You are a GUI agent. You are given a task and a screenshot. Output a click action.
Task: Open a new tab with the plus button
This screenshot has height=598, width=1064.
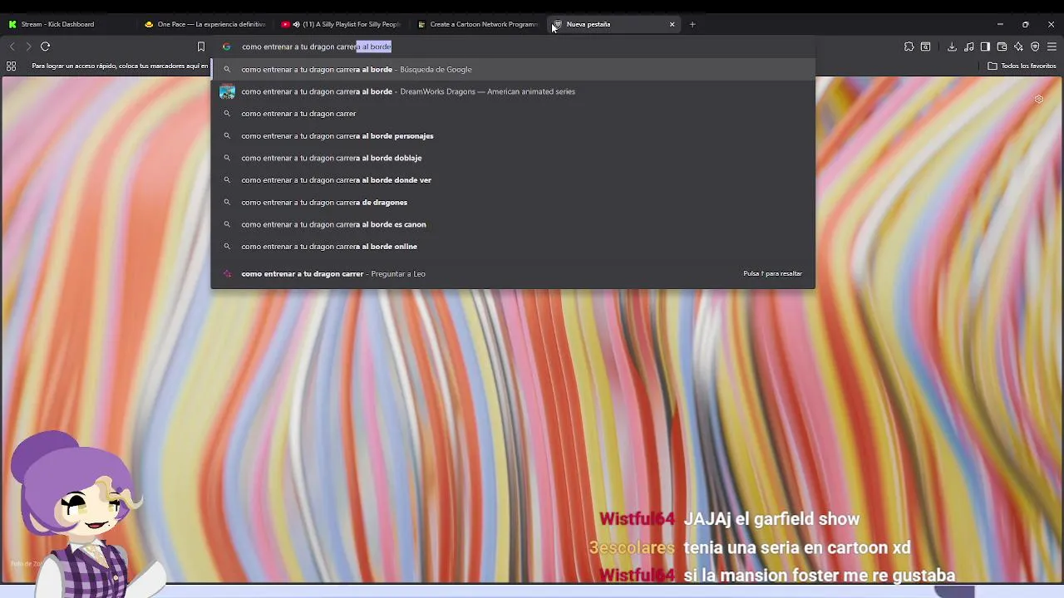[x=692, y=24]
